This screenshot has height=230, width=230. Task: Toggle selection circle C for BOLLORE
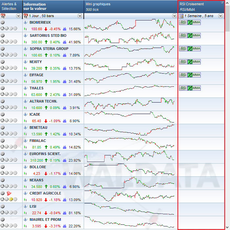11,173
